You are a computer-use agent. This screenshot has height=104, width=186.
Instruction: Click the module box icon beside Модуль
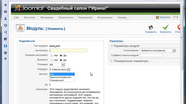pyautogui.click(x=20, y=28)
